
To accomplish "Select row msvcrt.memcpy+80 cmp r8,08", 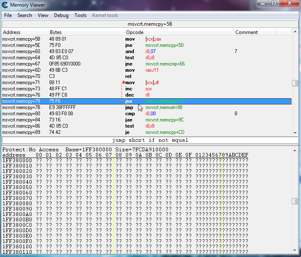I will 146,114.
